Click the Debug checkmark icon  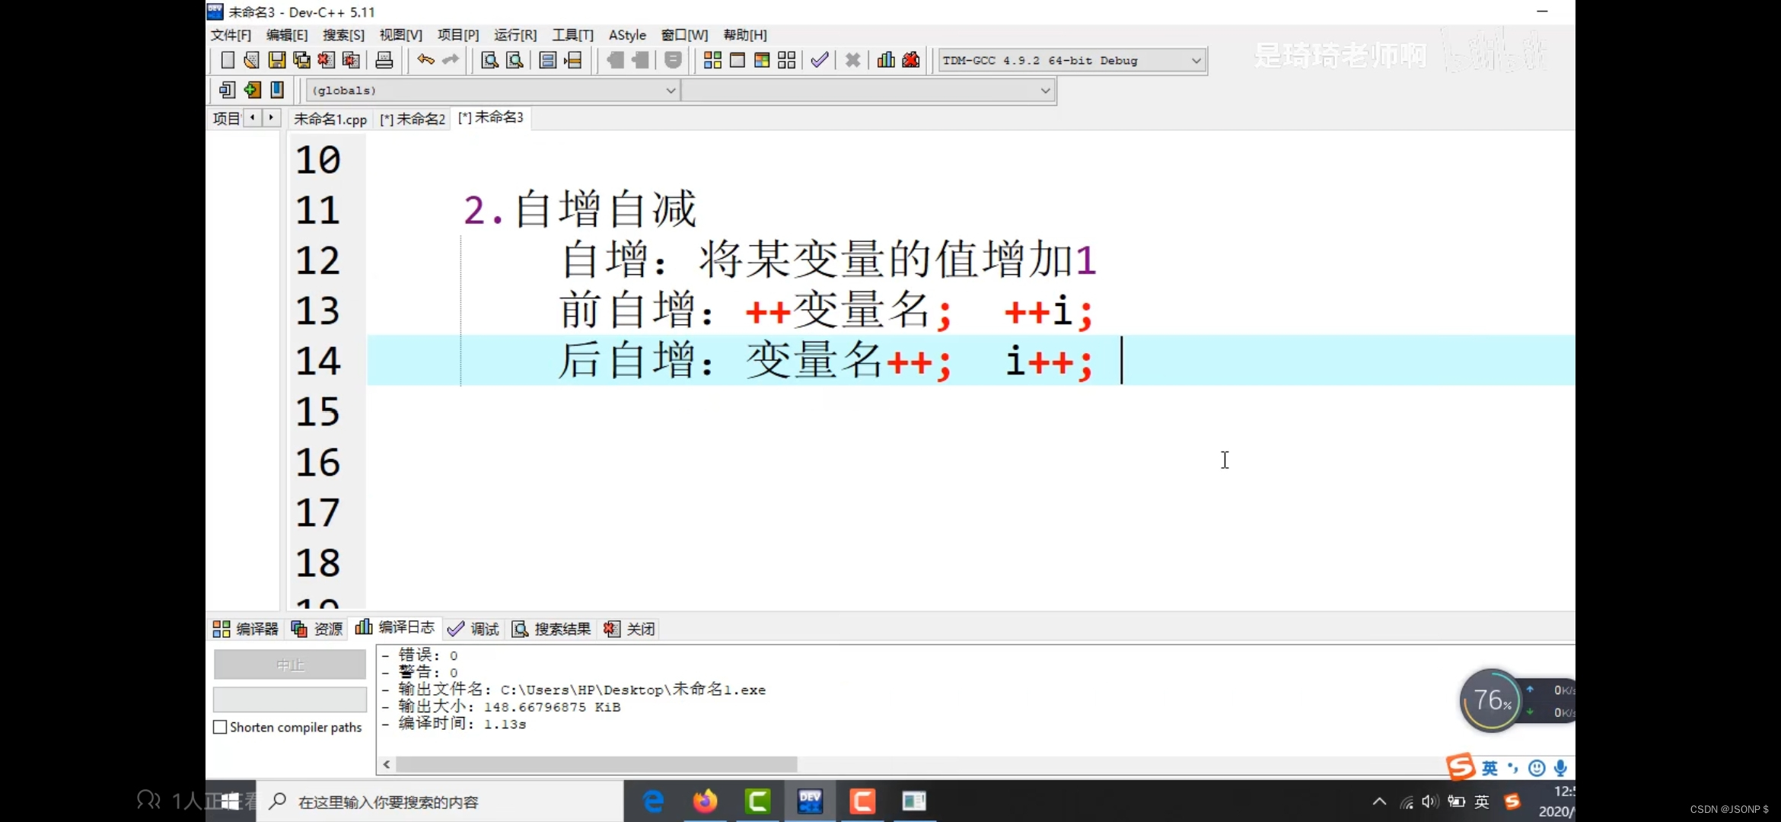819,60
